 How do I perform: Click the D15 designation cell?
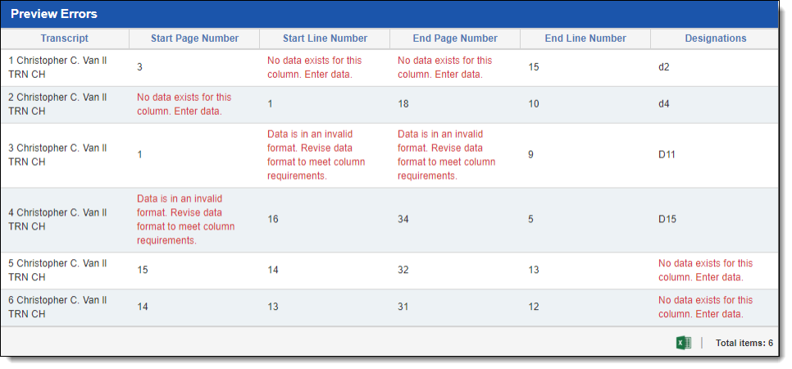click(667, 220)
